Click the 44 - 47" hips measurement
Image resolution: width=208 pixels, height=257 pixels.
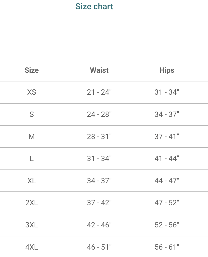tap(167, 181)
